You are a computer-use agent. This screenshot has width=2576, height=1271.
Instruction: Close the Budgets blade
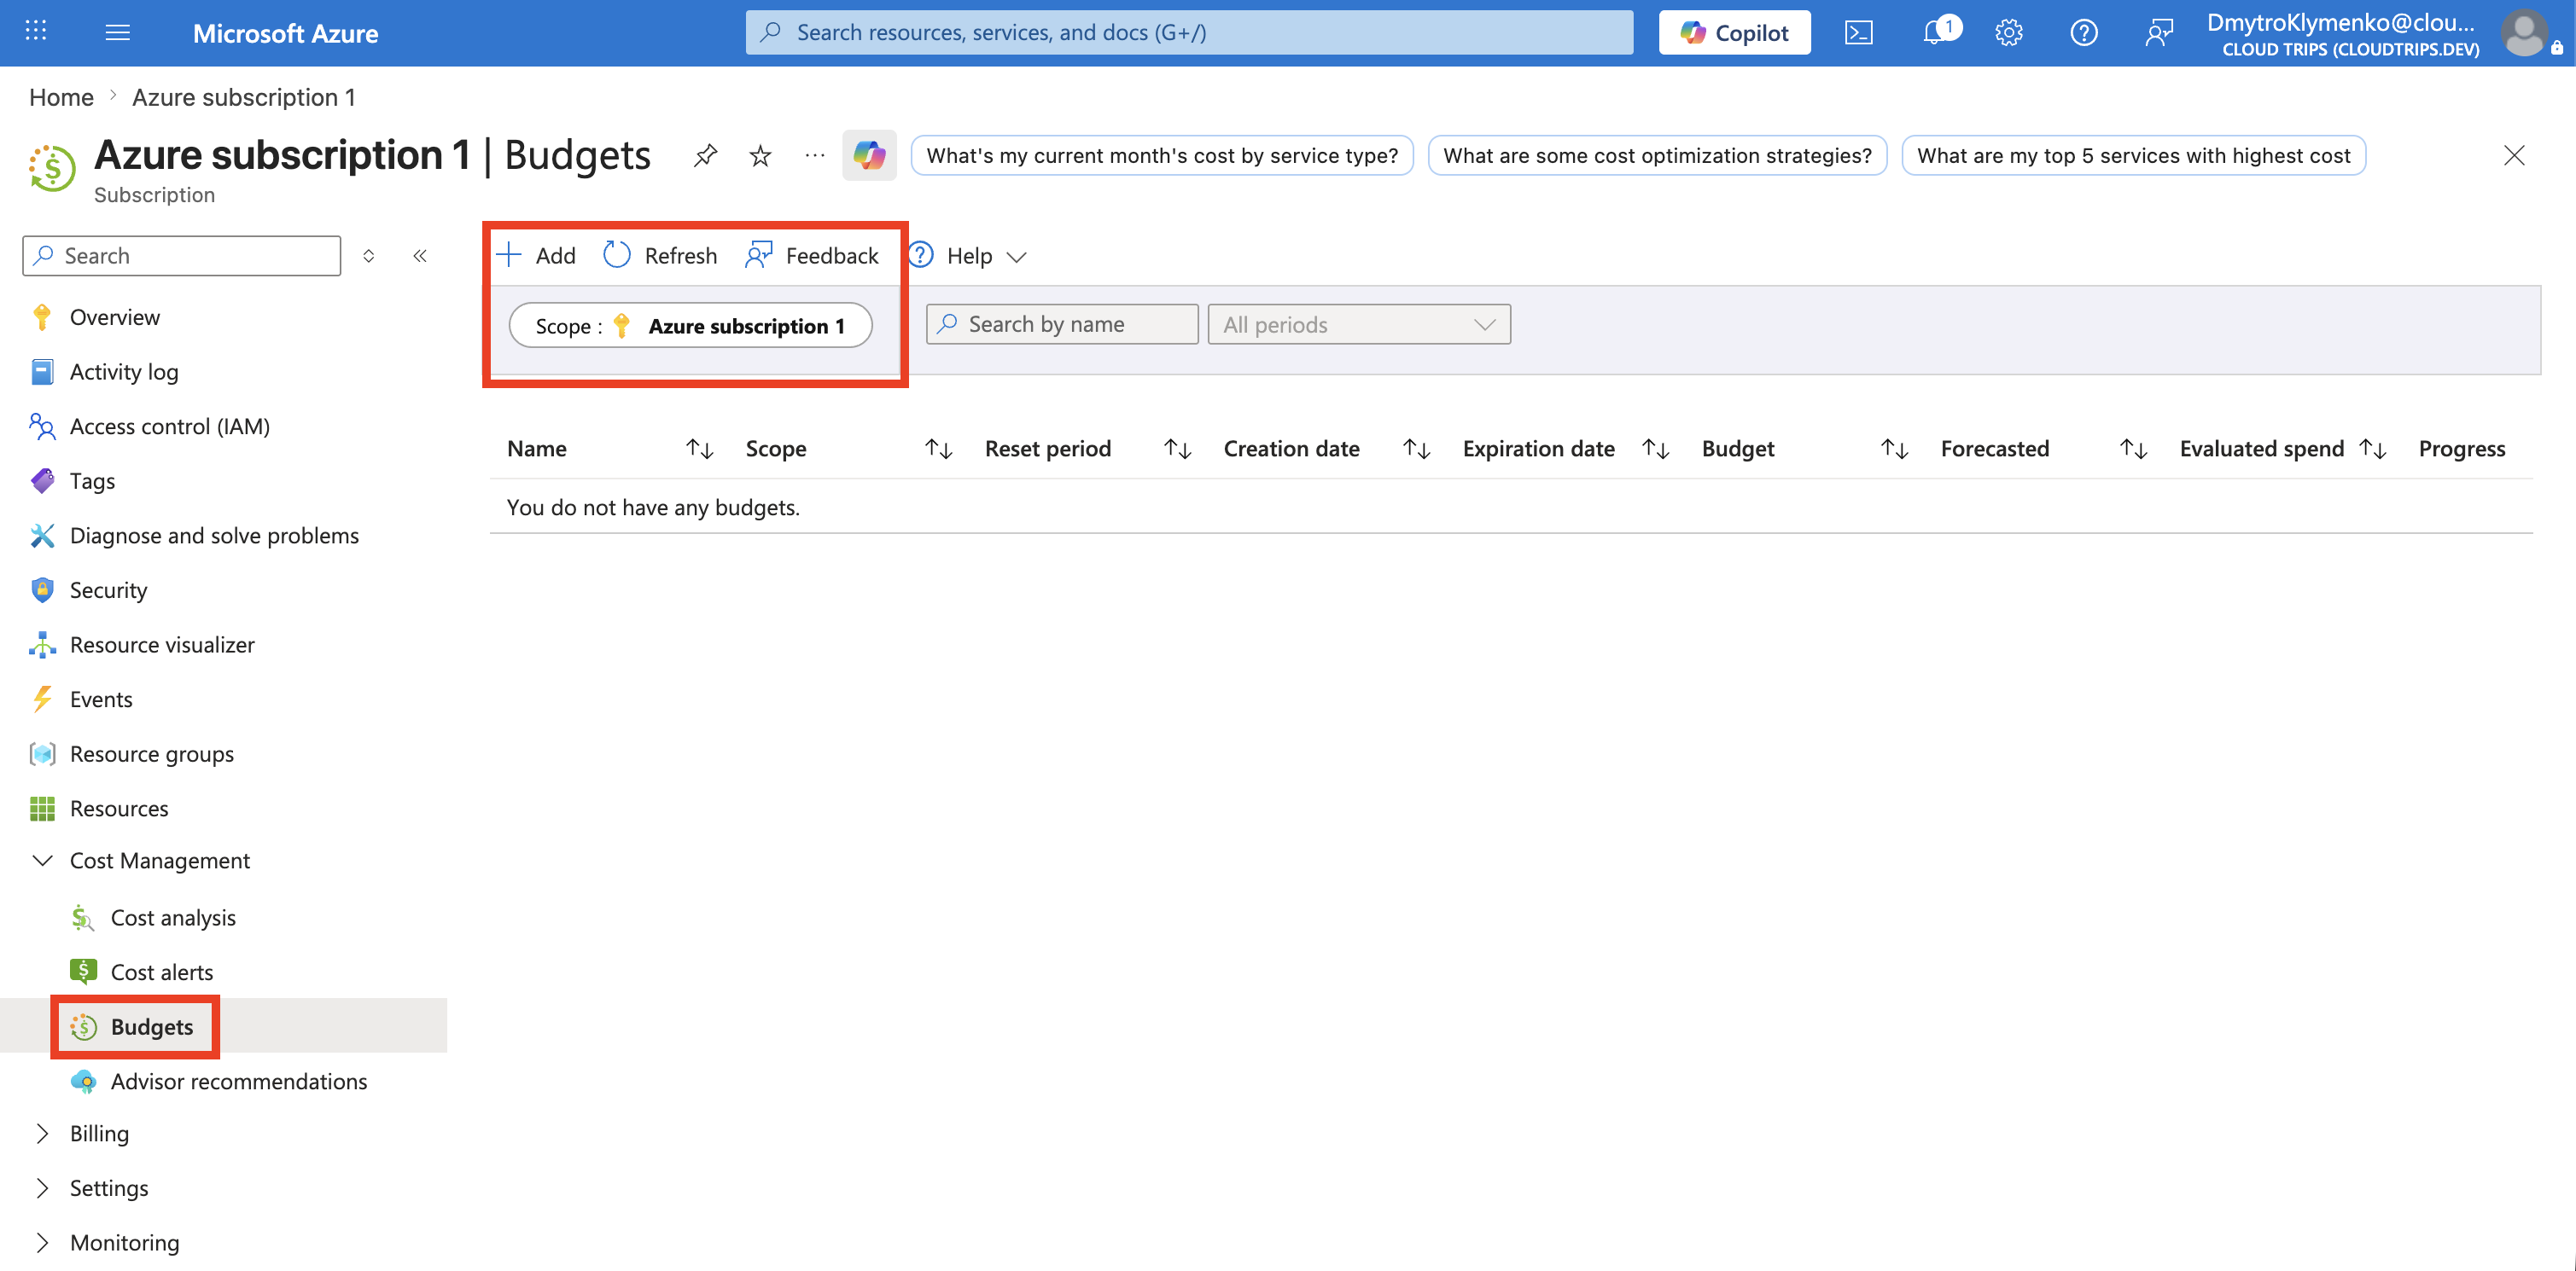pyautogui.click(x=2513, y=156)
